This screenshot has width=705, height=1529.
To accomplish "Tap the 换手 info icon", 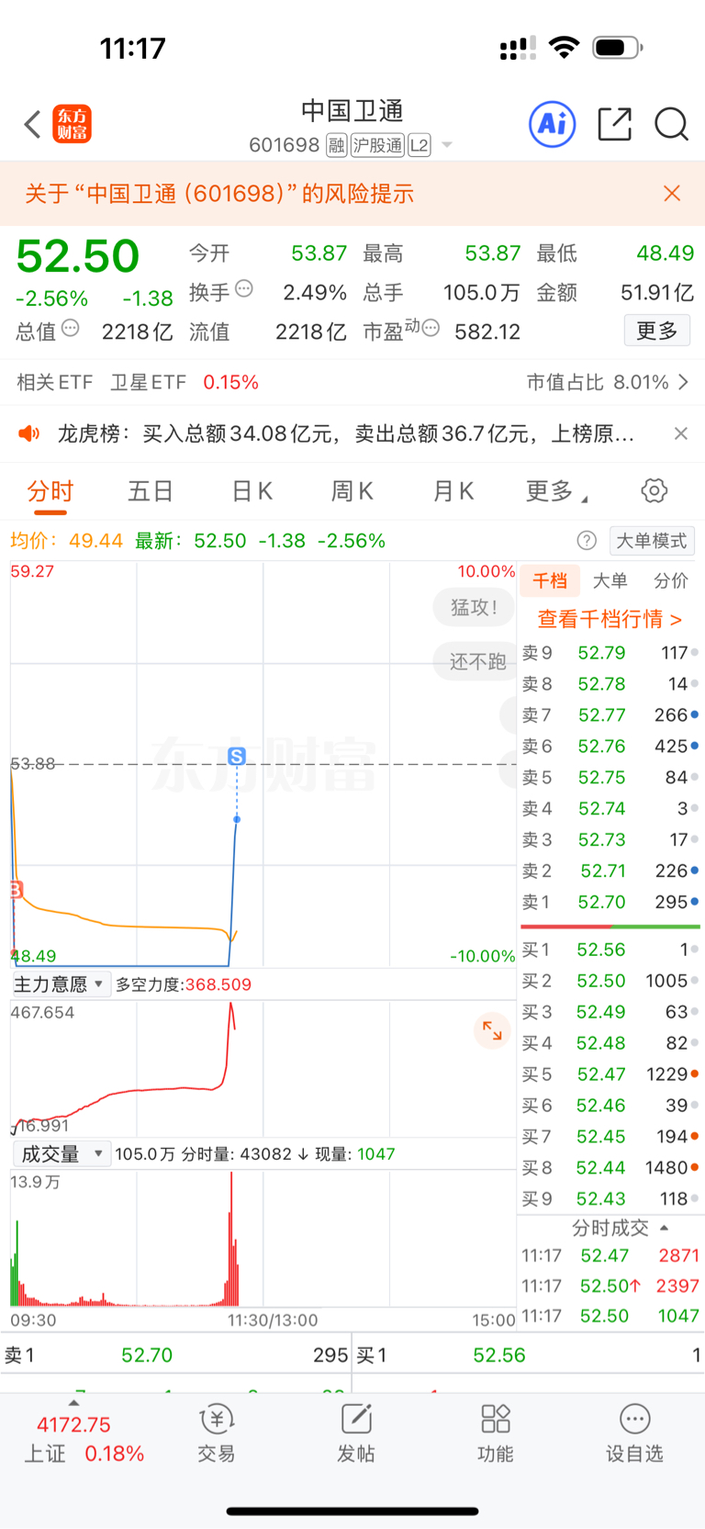I will tap(244, 288).
